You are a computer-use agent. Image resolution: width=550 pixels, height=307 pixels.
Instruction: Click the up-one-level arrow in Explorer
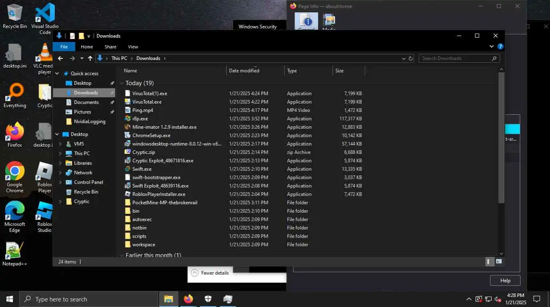click(x=90, y=58)
